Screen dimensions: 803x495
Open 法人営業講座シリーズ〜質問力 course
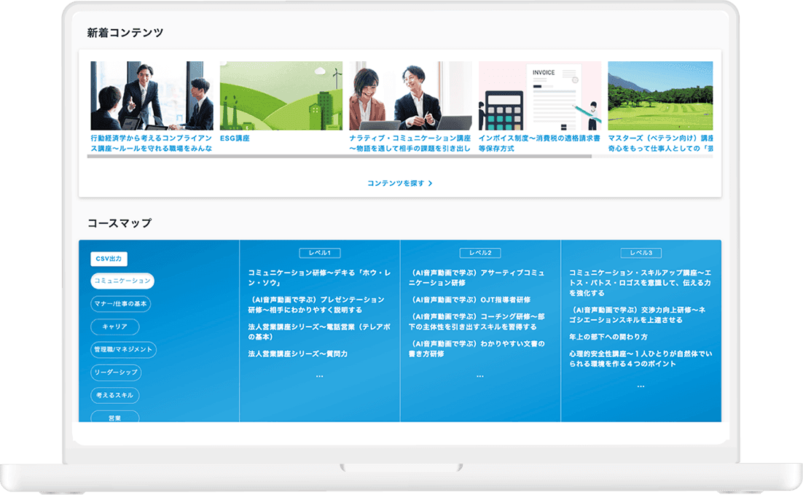tap(297, 354)
